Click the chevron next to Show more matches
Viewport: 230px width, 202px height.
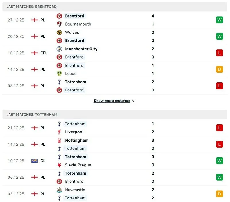point(133,101)
